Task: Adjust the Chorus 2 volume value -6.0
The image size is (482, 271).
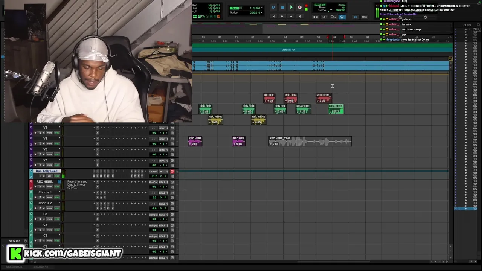Action: (154, 208)
